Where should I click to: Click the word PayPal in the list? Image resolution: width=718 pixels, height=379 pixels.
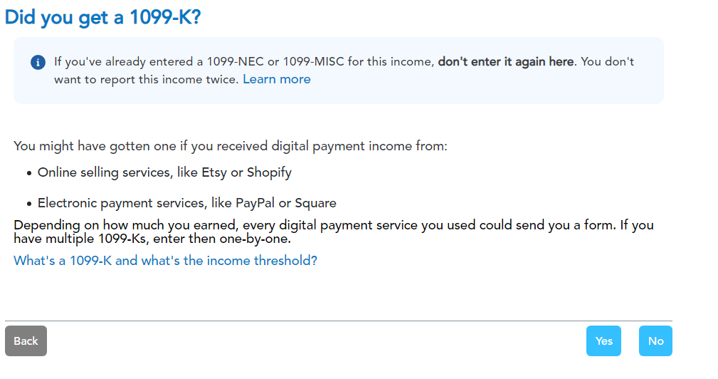coord(255,203)
